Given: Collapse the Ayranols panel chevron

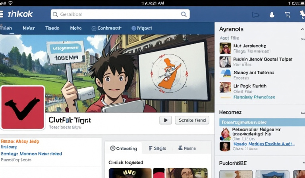Looking at the screenshot, I should pos(302,29).
